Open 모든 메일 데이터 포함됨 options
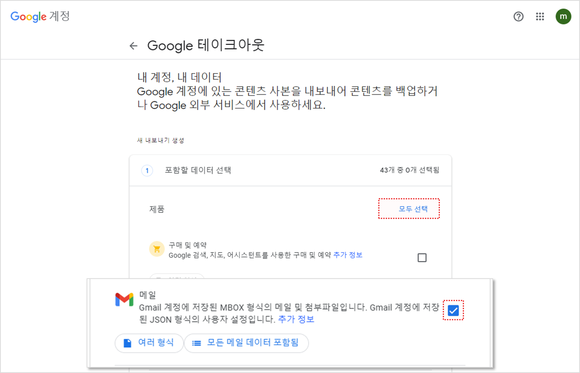The image size is (580, 373). [246, 343]
